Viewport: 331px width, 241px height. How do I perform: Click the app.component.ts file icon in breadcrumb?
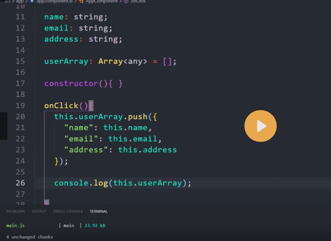point(32,1)
